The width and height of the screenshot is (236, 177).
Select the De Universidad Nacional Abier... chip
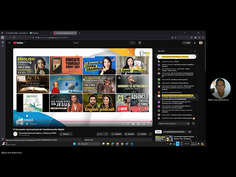[174, 132]
